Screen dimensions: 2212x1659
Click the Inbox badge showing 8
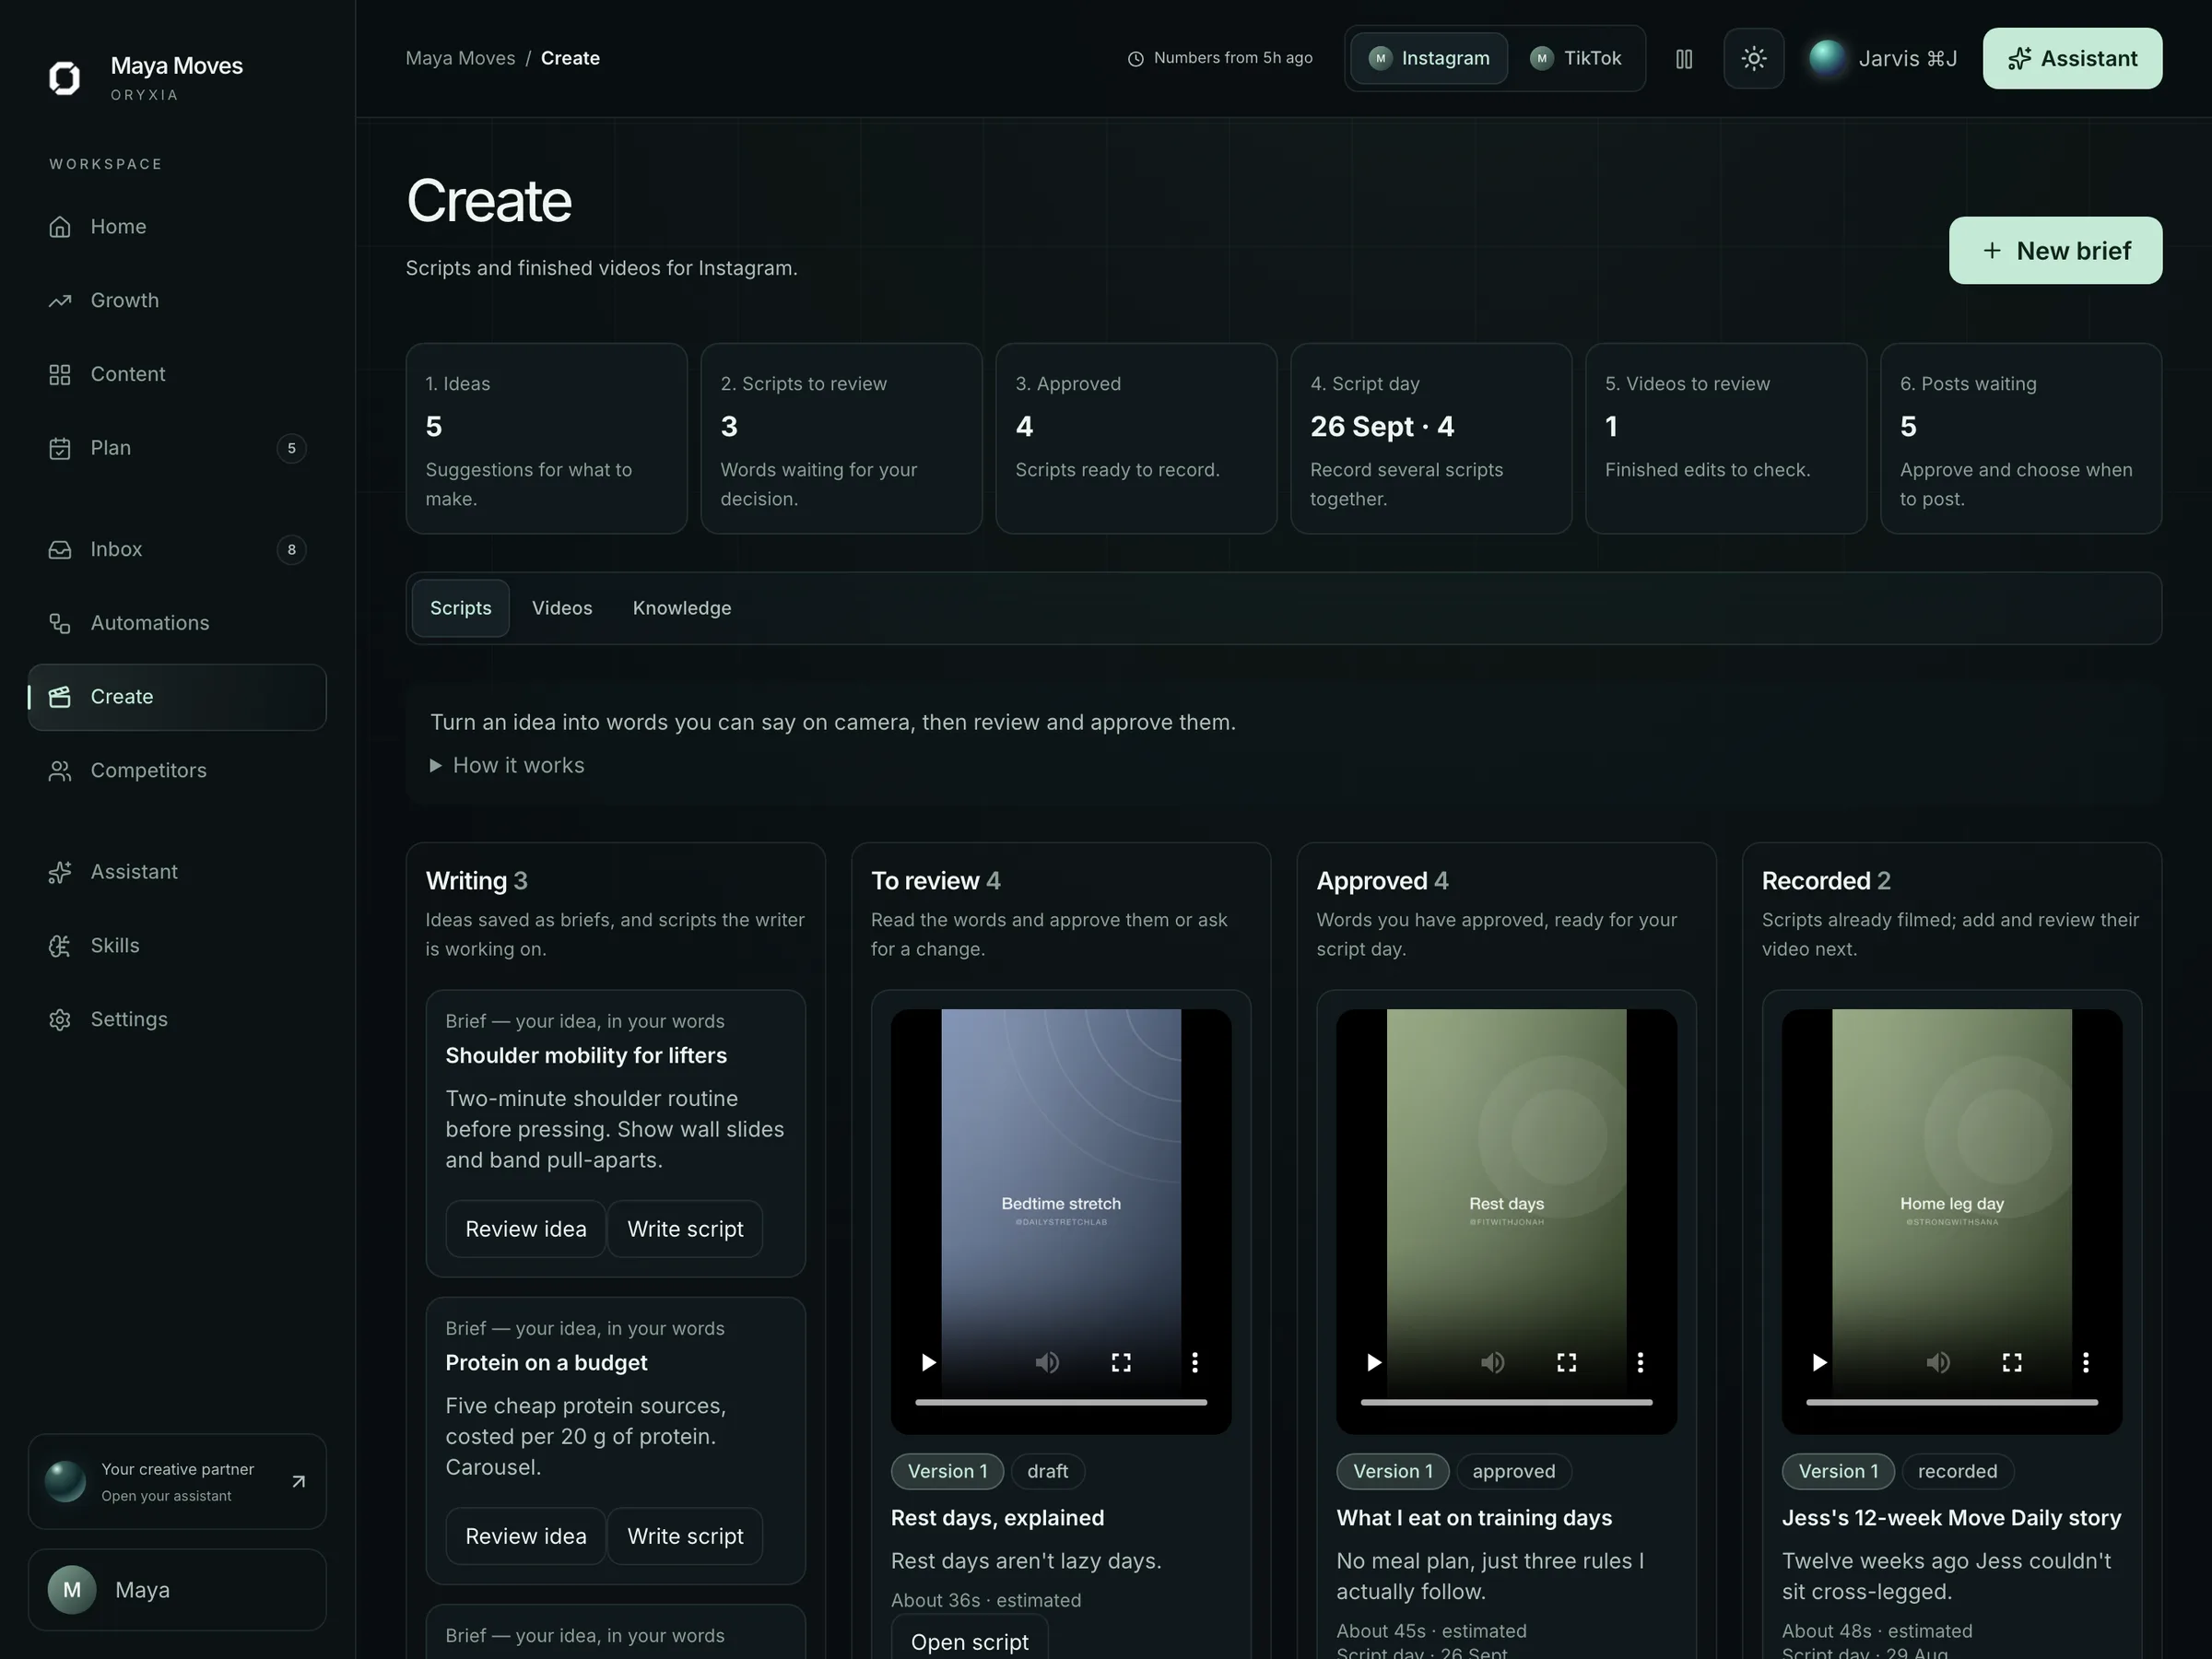pos(291,550)
